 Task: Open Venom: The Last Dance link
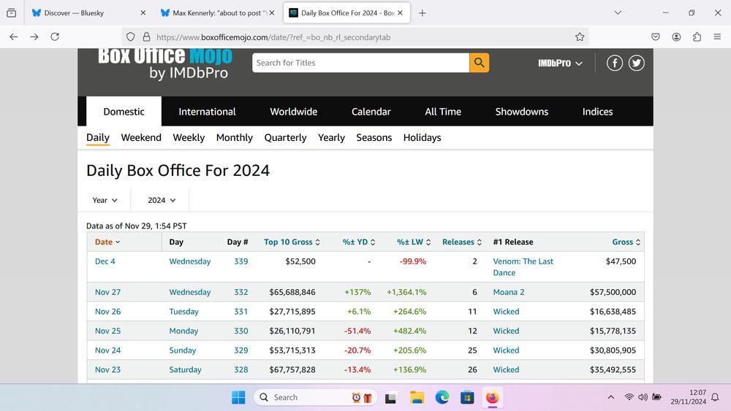coord(523,267)
